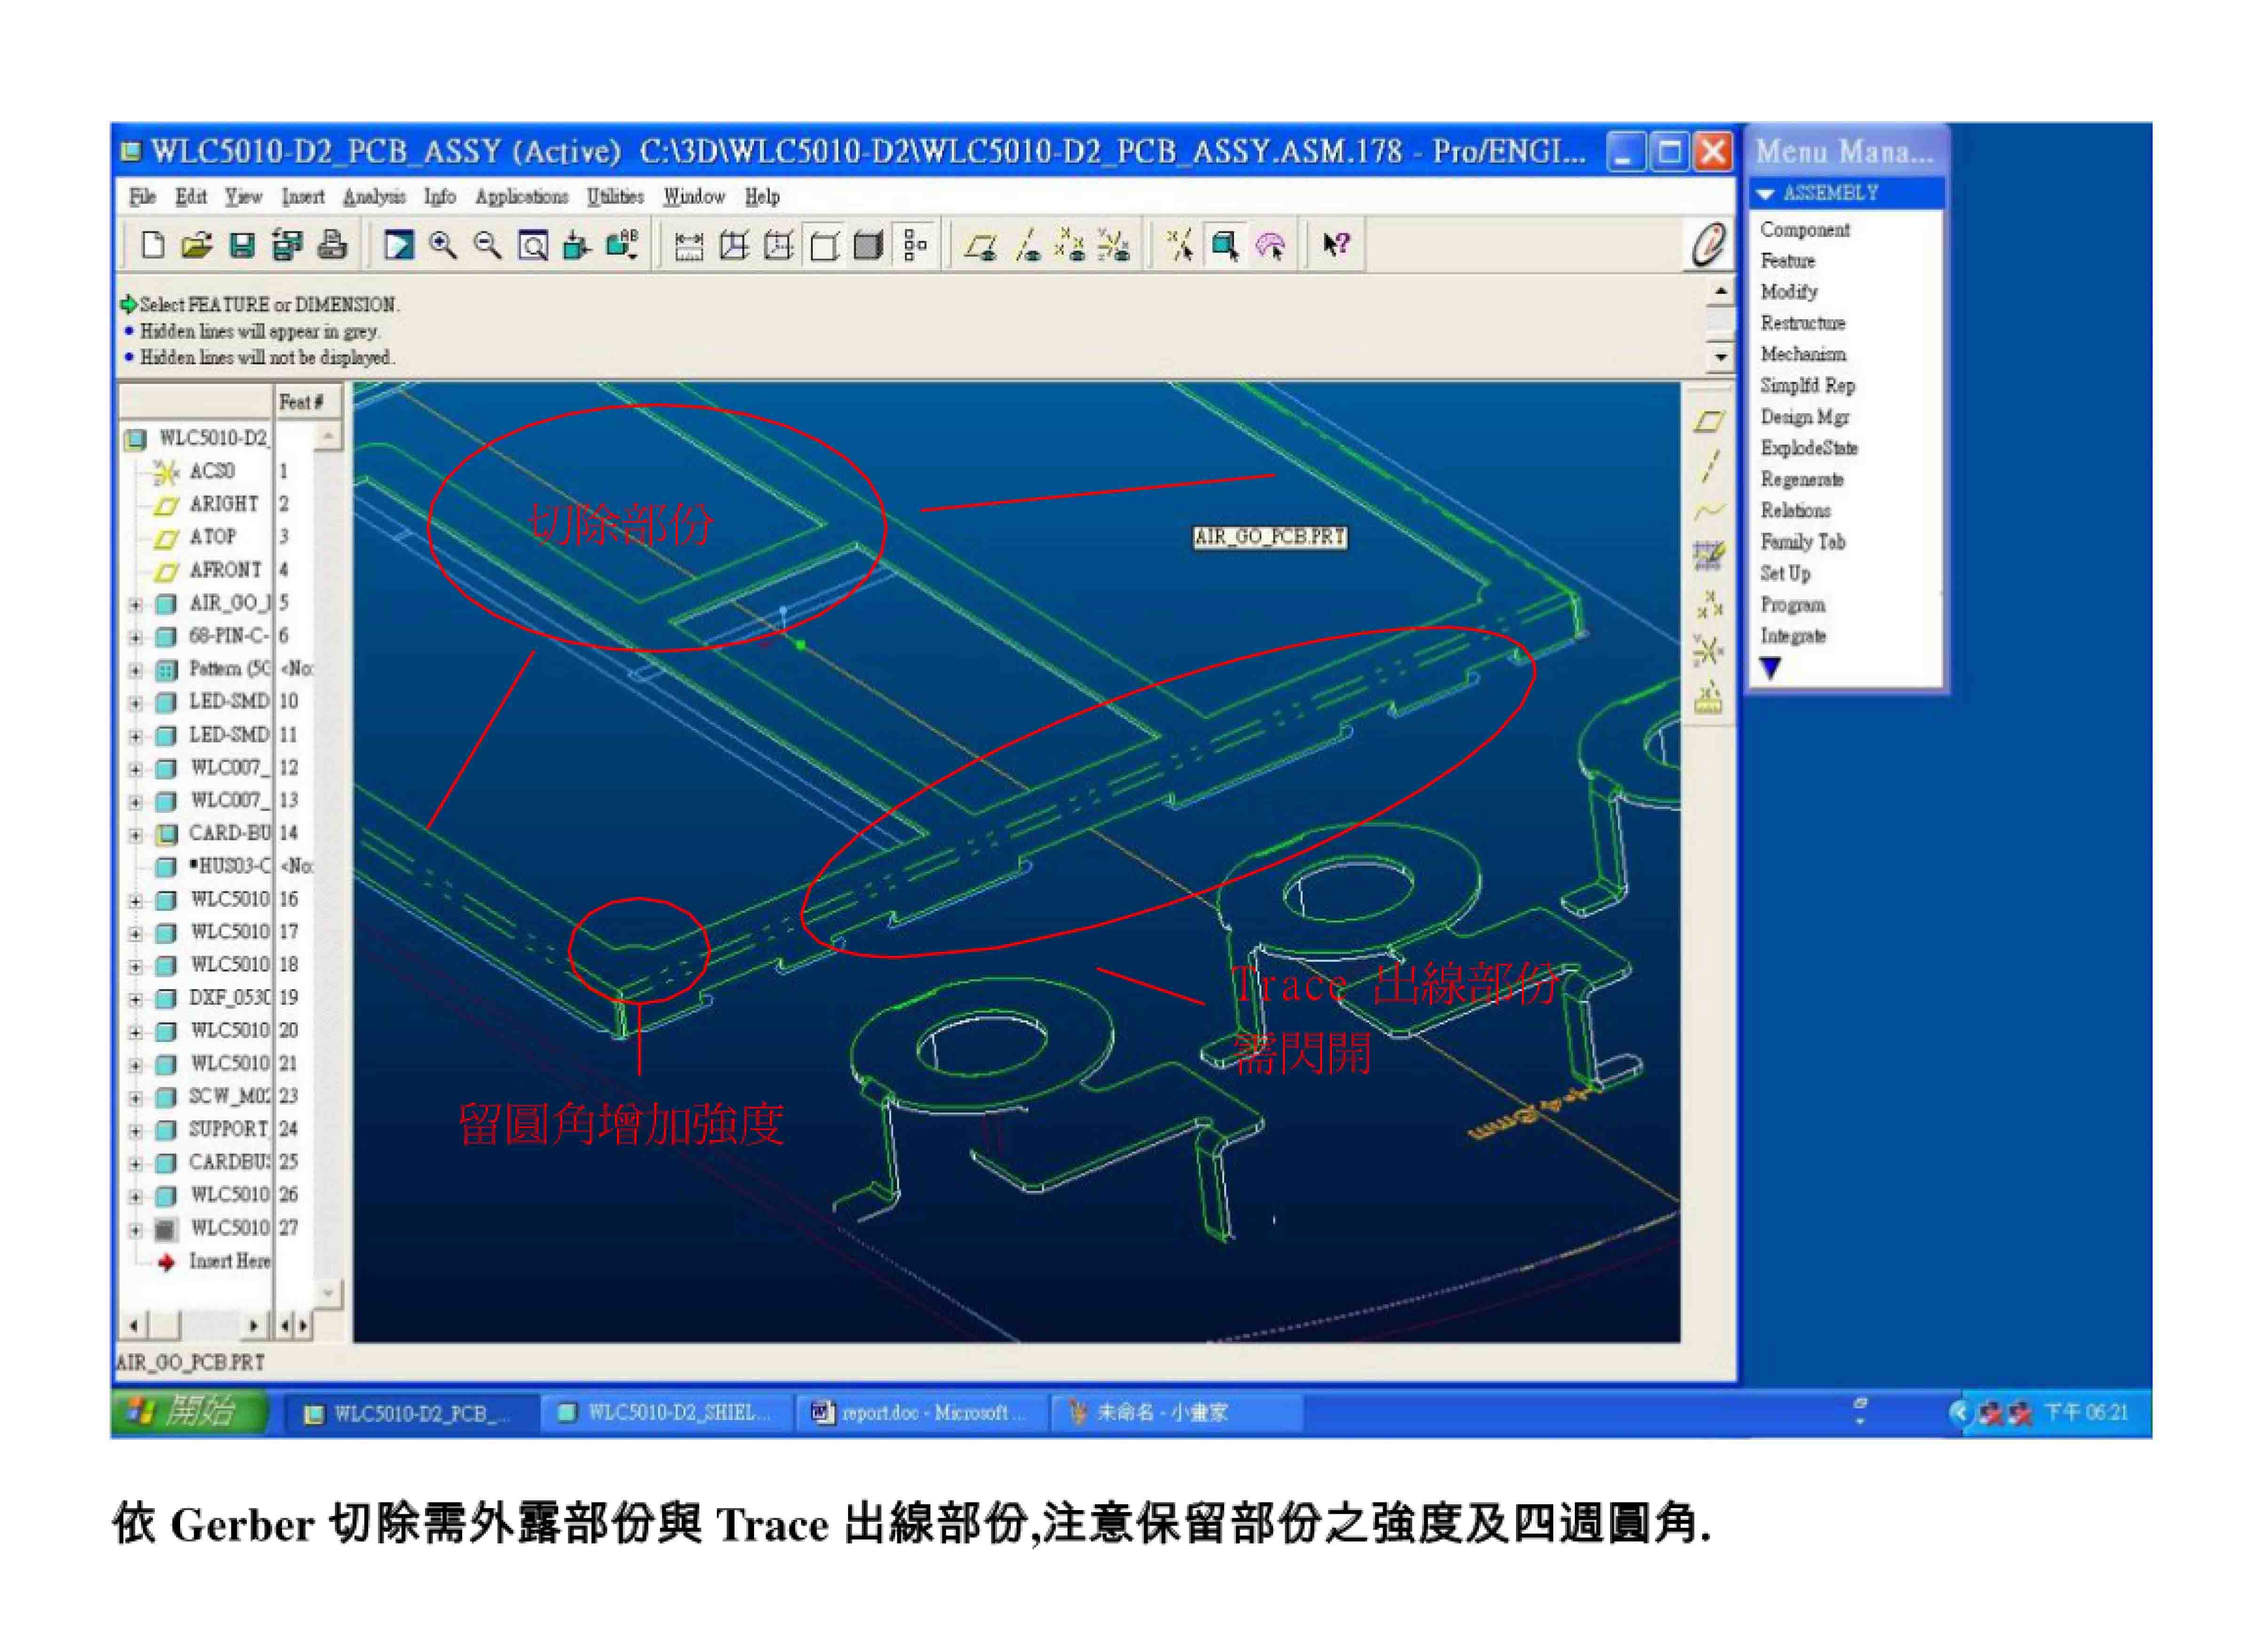This screenshot has height=1652, width=2263.
Task: Zoom in with the magnifier plus icon
Action: coord(443,245)
